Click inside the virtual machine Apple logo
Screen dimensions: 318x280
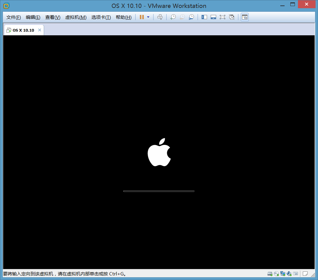[x=159, y=152]
